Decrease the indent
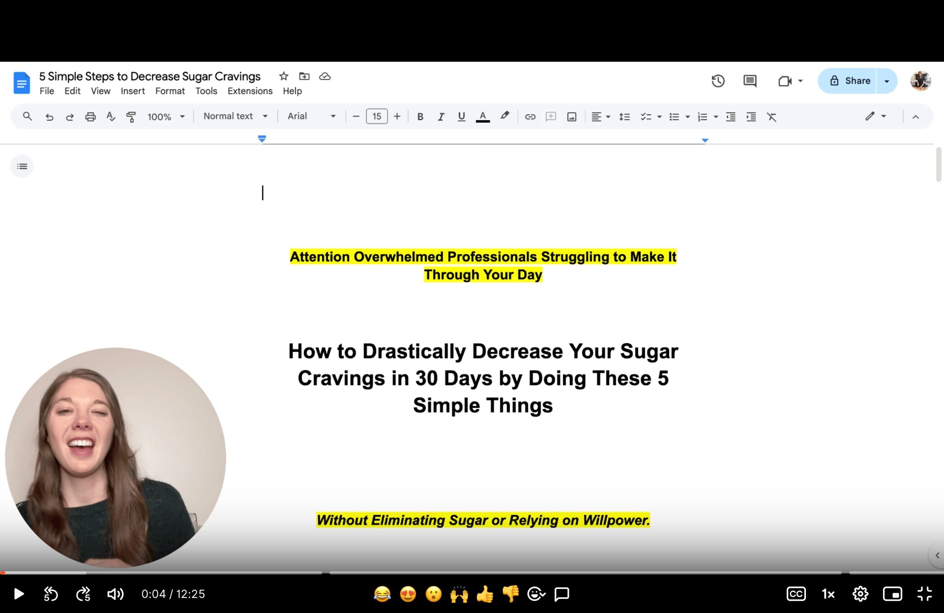944x613 pixels. coord(730,117)
